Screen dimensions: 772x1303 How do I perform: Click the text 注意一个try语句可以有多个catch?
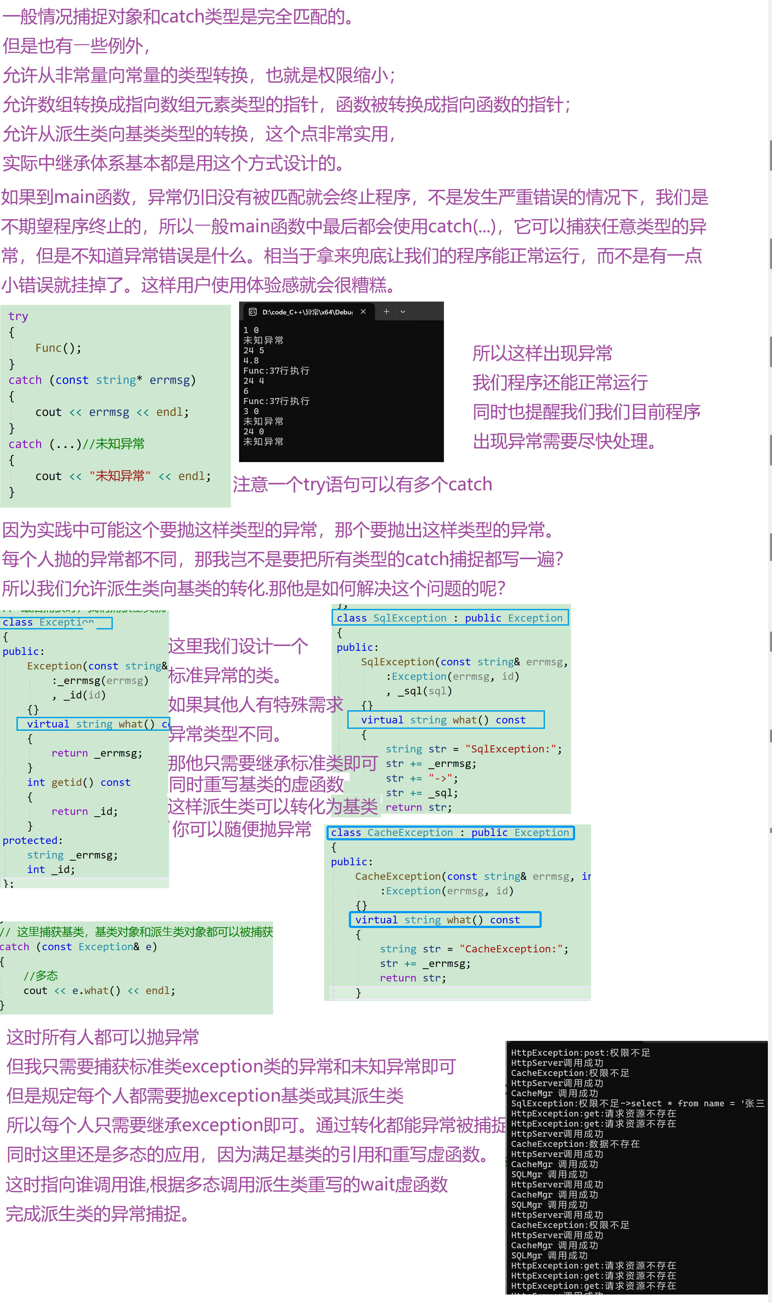click(362, 485)
